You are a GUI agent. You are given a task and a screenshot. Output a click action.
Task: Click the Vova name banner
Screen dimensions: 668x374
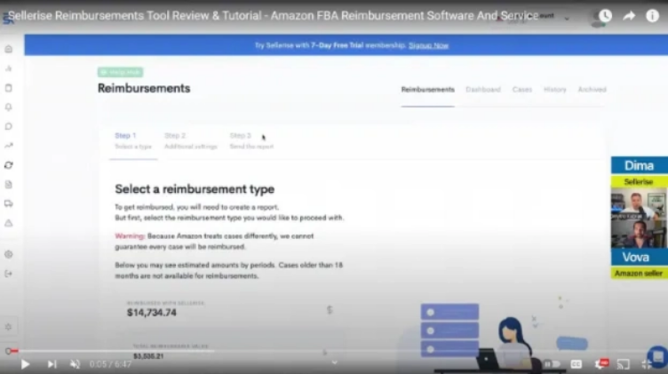[639, 258]
